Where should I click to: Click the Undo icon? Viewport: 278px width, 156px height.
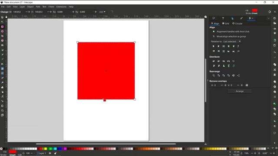[x=275, y=52]
